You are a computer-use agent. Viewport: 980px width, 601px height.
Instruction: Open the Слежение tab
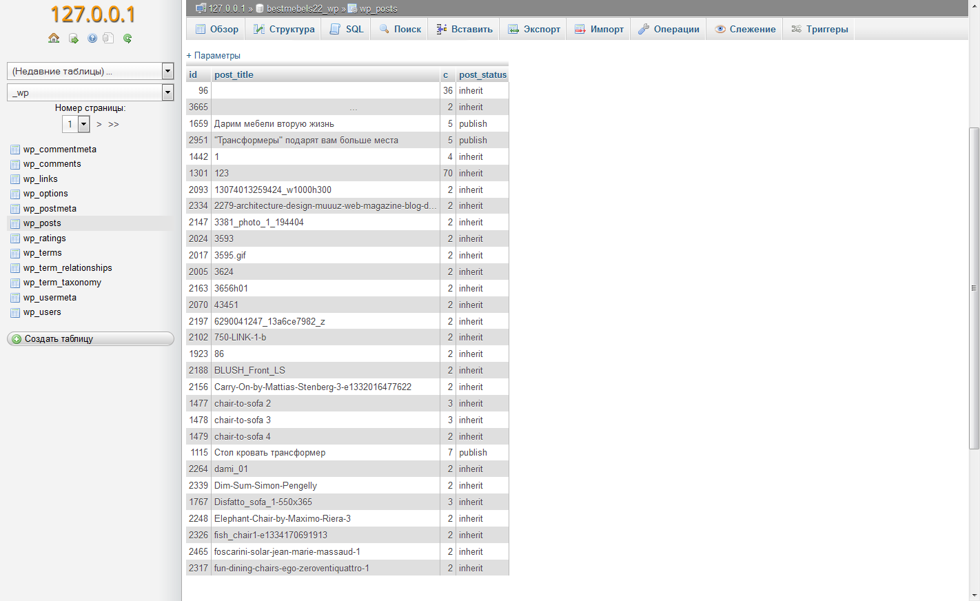click(745, 29)
